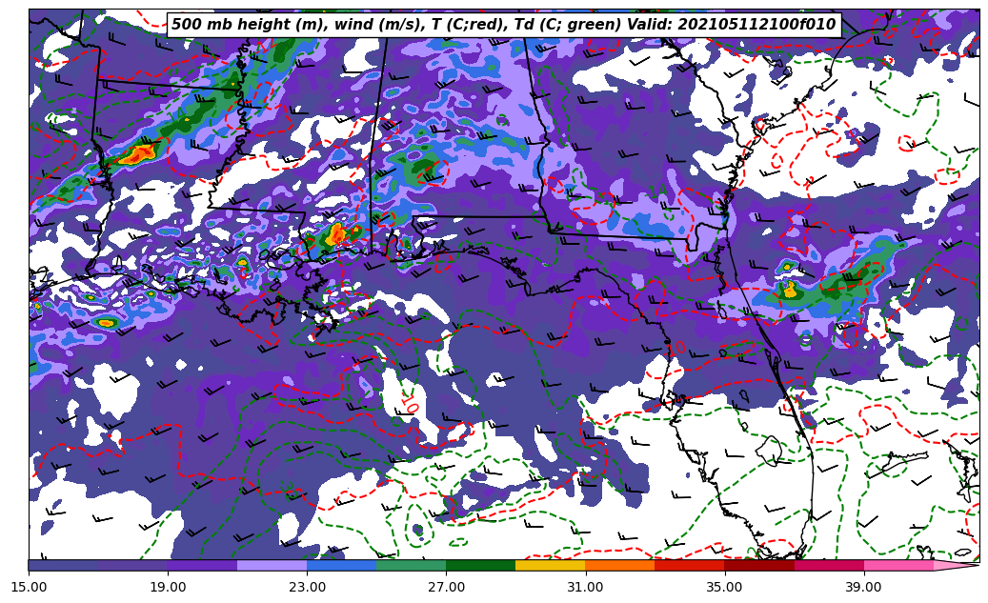Click the plot title text at top
Screen dimensions: 988x603
point(503,25)
